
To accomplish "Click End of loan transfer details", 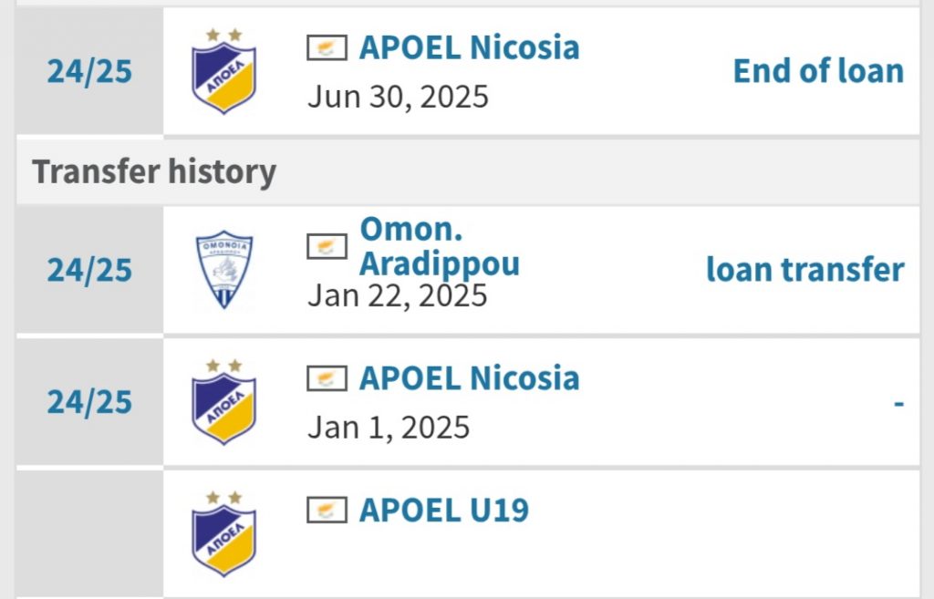I will click(818, 71).
